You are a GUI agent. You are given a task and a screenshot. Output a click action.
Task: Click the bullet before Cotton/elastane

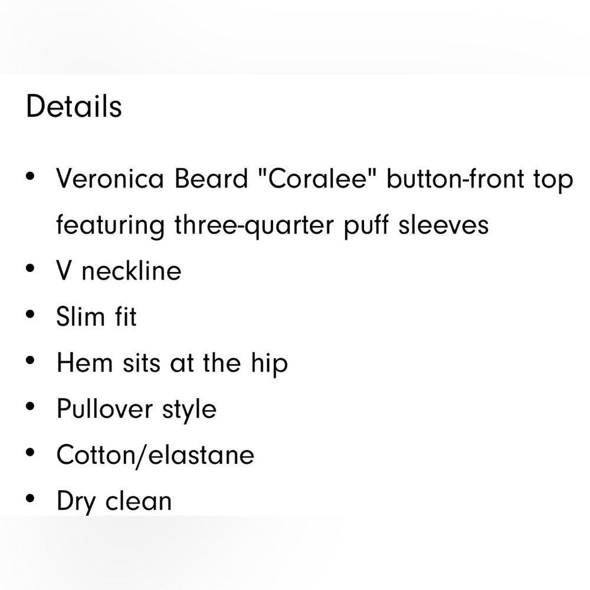tap(31, 453)
